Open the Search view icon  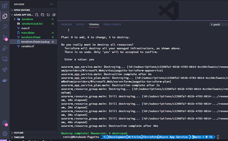[5, 27]
